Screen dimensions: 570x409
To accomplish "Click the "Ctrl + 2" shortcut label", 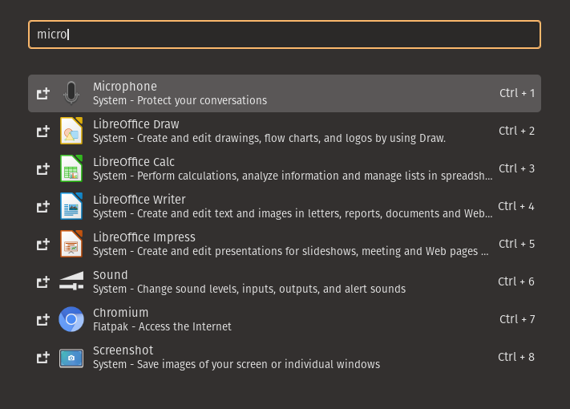I will click(516, 131).
